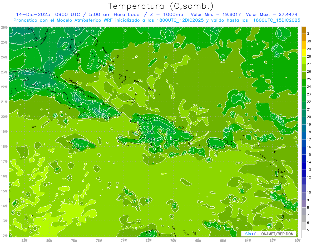Click the colorbar label '20'
Viewport: 316px width, 244px height.
[x=309, y=117]
